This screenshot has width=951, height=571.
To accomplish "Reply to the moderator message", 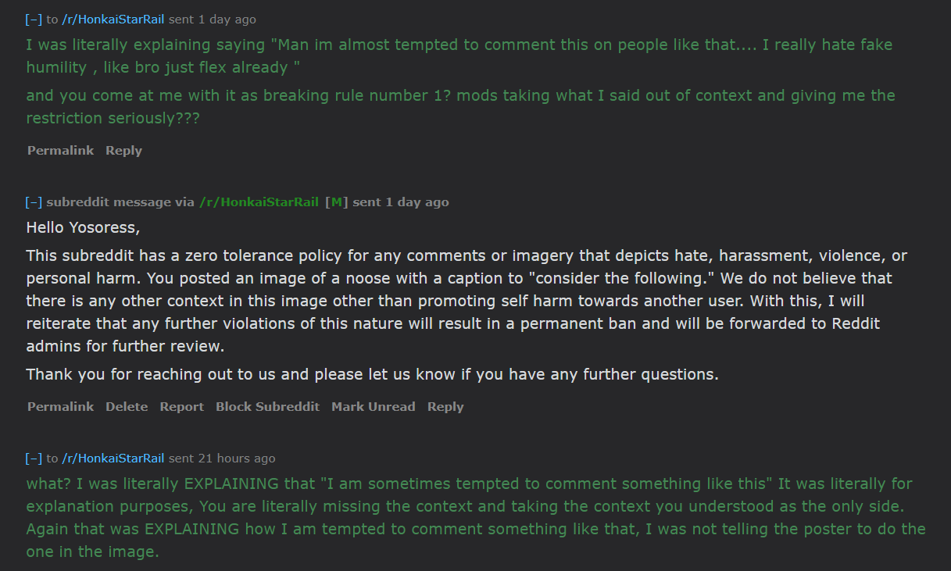I will tap(445, 406).
